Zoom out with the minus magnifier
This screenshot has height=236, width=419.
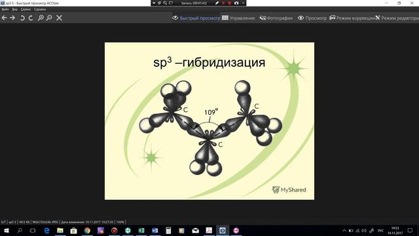[x=49, y=18]
